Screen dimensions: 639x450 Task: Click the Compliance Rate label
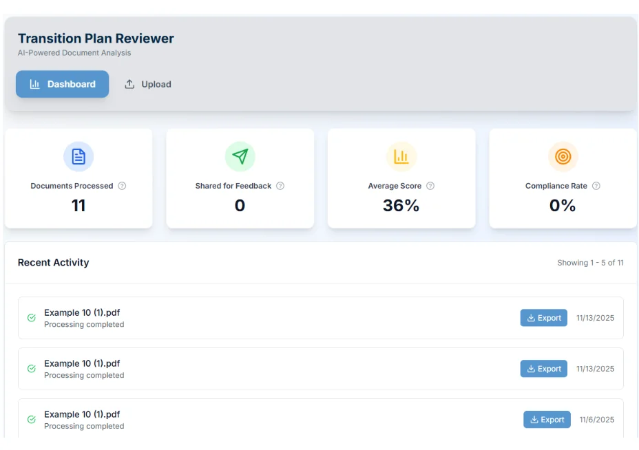click(x=556, y=186)
